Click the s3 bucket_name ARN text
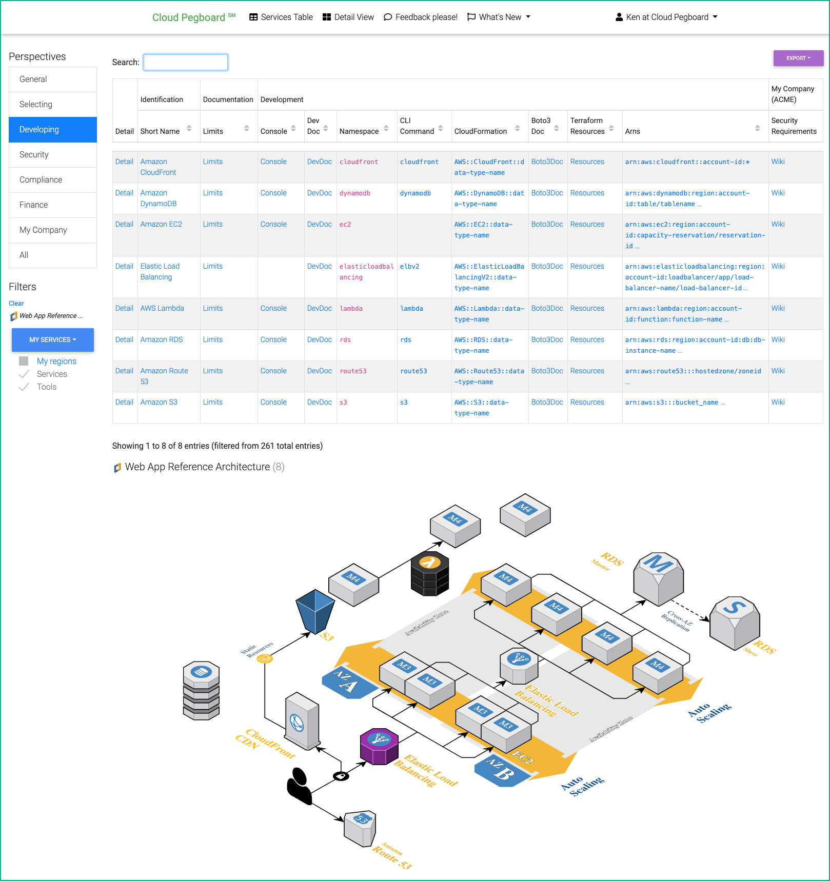 click(x=671, y=403)
